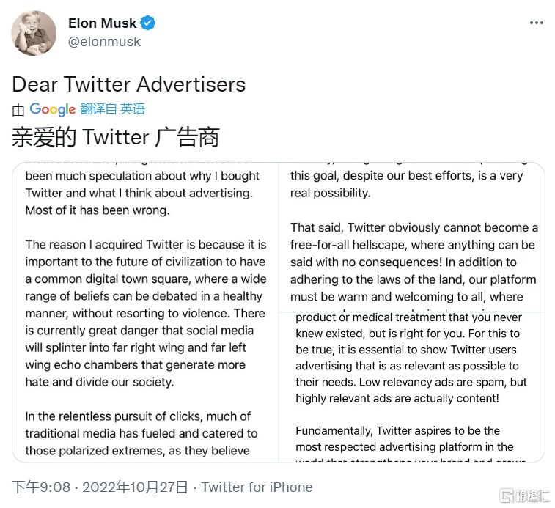Click the 格隆汇 watermark logo
Screen dimensions: 555x508
pyautogui.click(x=523, y=496)
